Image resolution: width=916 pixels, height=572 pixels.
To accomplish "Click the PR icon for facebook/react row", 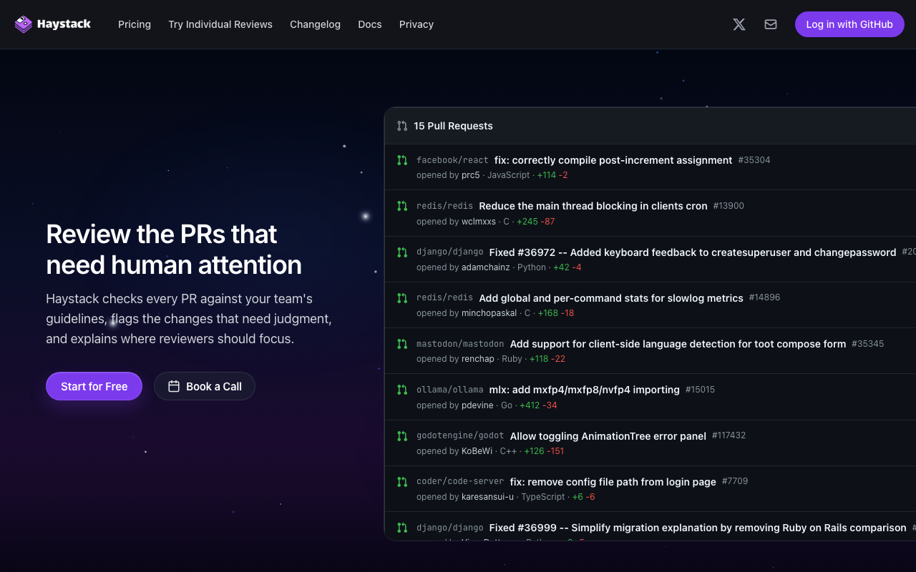I will [x=402, y=160].
